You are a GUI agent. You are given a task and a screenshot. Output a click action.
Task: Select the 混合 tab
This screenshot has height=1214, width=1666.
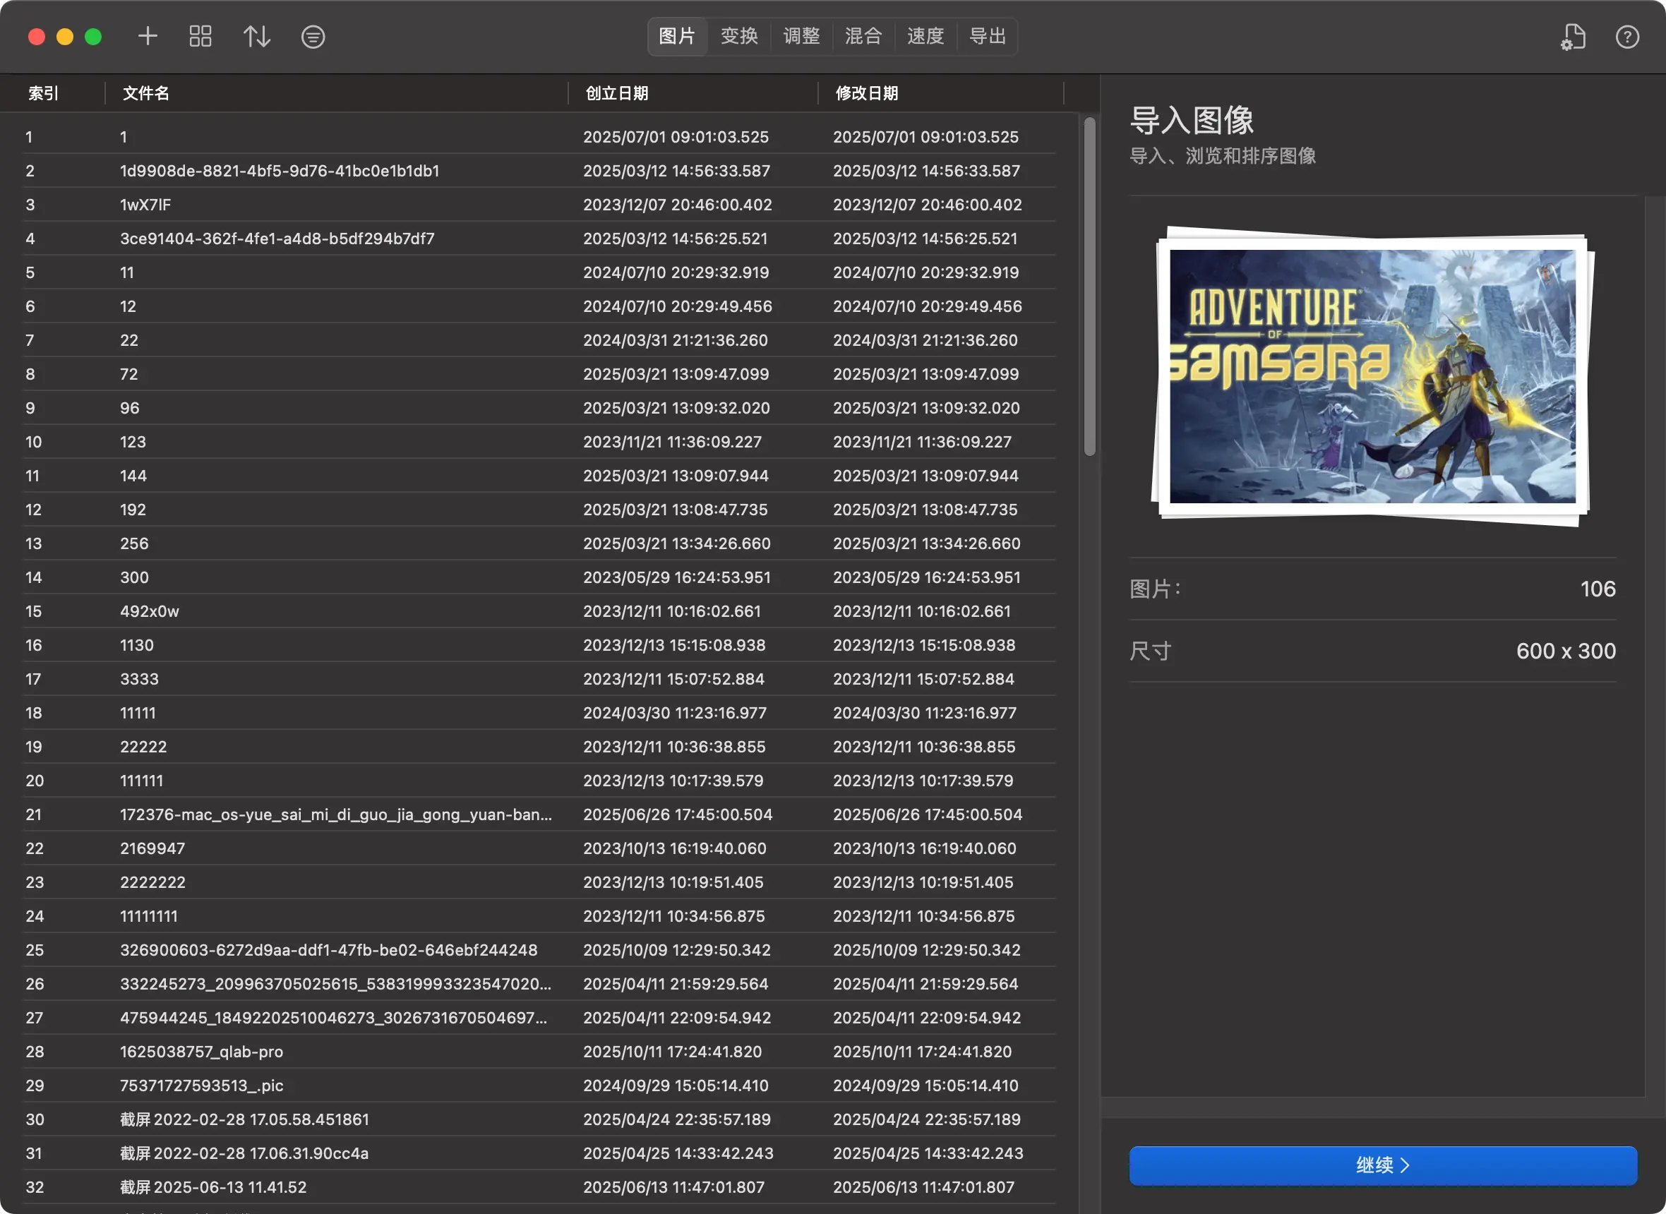click(x=863, y=36)
